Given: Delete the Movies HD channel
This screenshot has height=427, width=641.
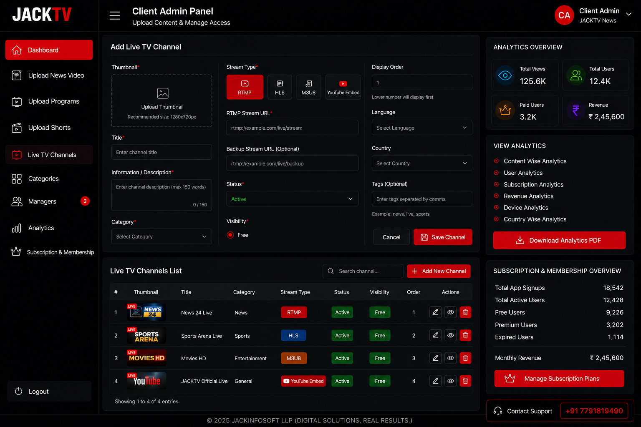Looking at the screenshot, I should [465, 358].
